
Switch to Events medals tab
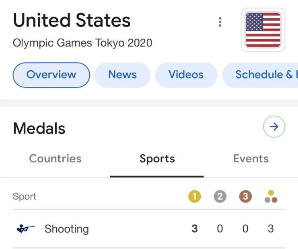pyautogui.click(x=251, y=159)
